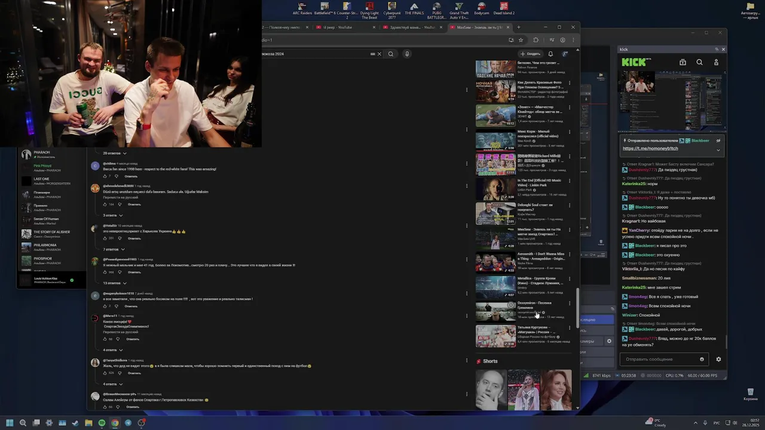Screen dimensions: 765x430
Task: Expand the 3 ответа replies
Action: (x=112, y=215)
